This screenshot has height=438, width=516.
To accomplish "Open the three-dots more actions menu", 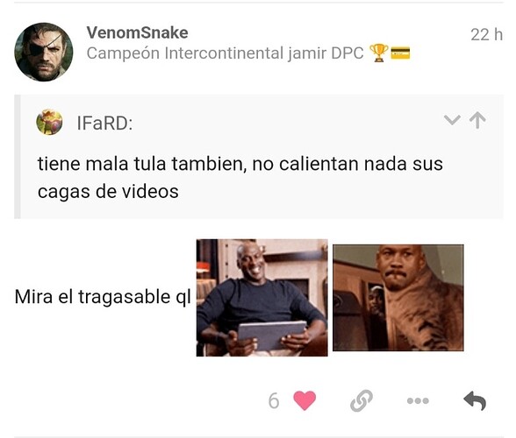I will (418, 400).
